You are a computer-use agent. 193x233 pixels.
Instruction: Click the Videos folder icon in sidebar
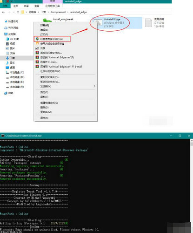click(7, 44)
